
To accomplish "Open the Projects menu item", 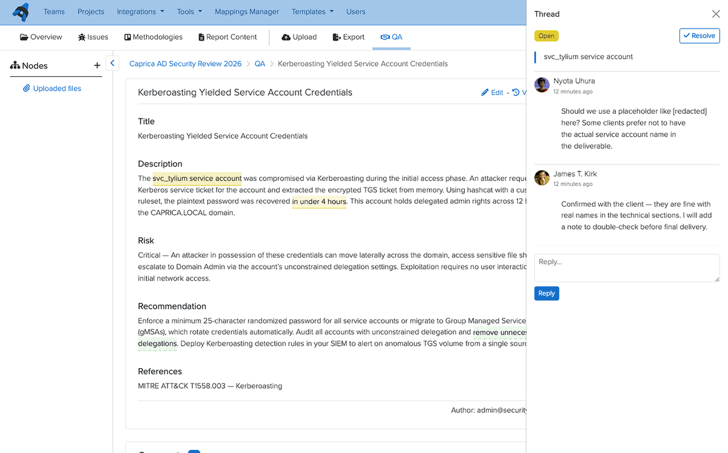I will coord(91,12).
